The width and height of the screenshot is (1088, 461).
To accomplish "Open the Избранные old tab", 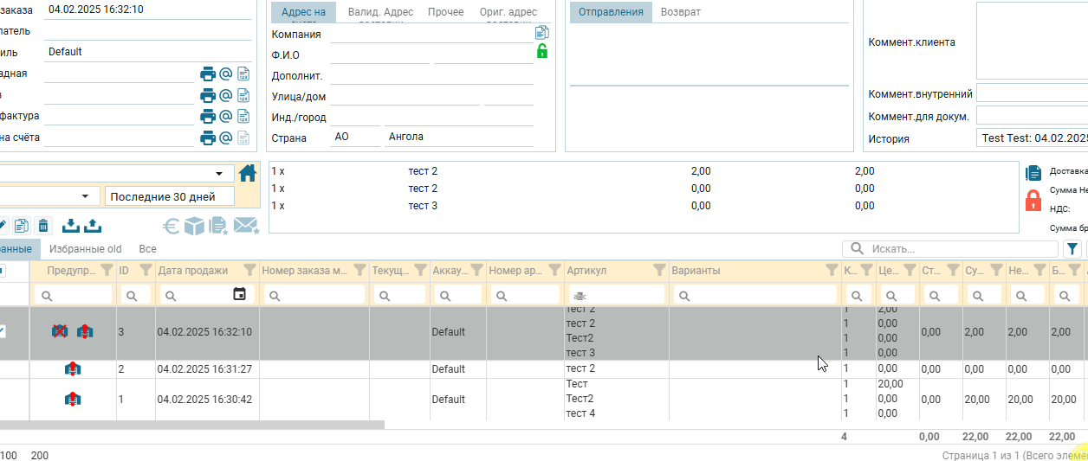I will [85, 249].
